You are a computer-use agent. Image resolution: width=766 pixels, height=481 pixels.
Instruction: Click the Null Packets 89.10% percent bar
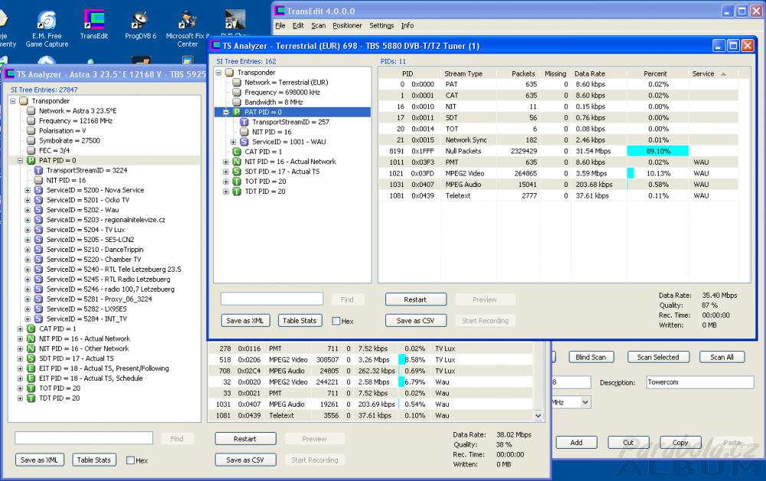(x=657, y=151)
